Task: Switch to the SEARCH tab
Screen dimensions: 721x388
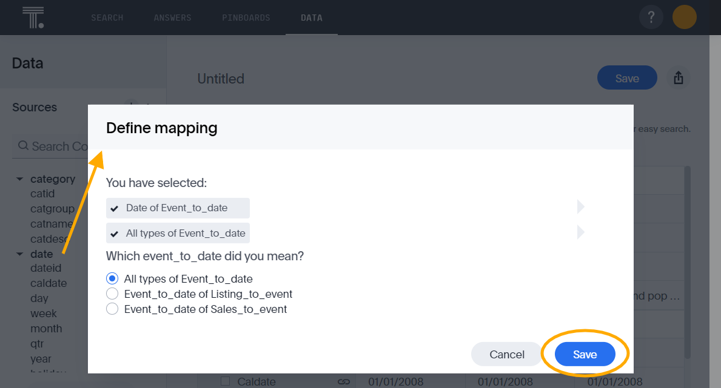Action: 107,18
